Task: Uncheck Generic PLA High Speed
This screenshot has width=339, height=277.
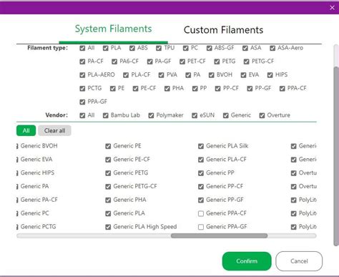Action: pos(108,227)
